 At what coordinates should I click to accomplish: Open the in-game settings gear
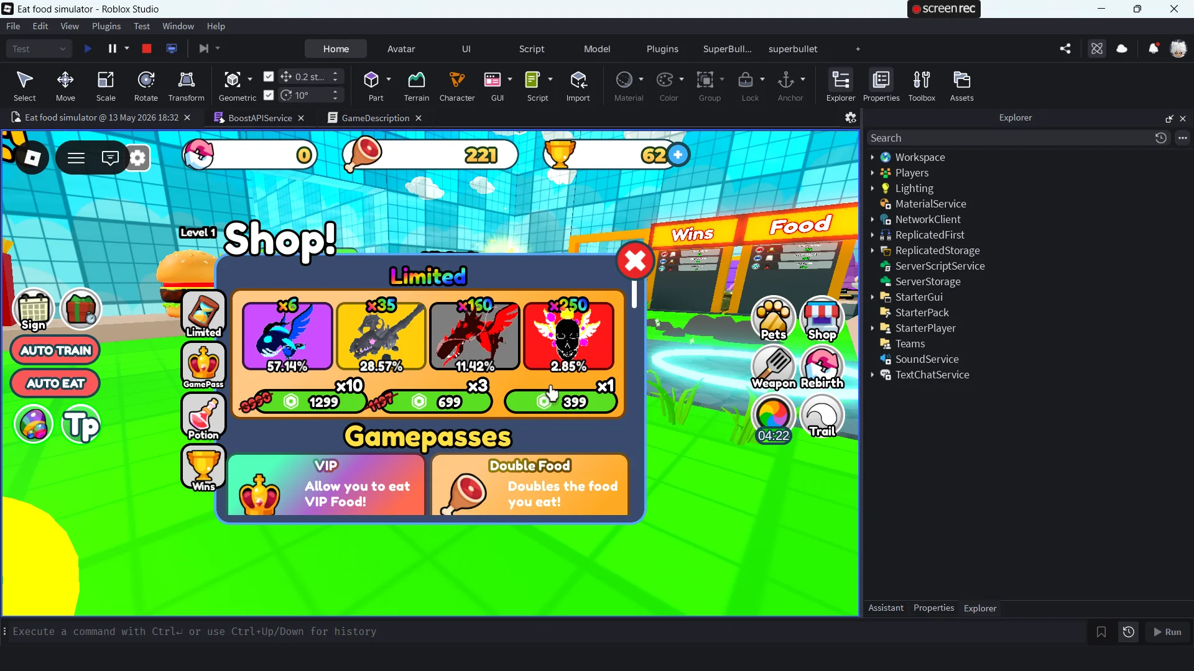point(137,158)
